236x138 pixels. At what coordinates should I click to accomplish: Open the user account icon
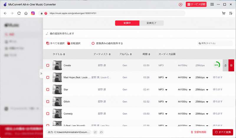click(x=180, y=4)
